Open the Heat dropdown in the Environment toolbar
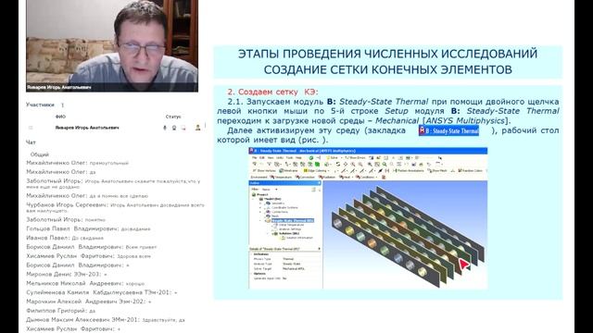Viewport: 593px width, 333px height. [x=346, y=177]
